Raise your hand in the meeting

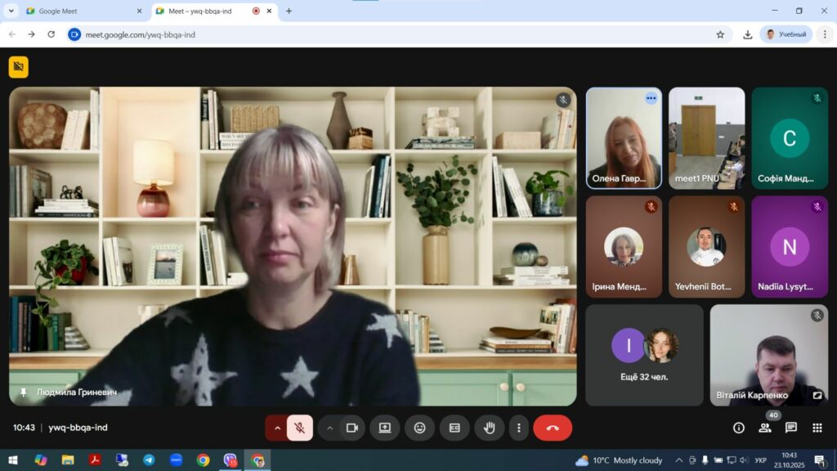(490, 428)
